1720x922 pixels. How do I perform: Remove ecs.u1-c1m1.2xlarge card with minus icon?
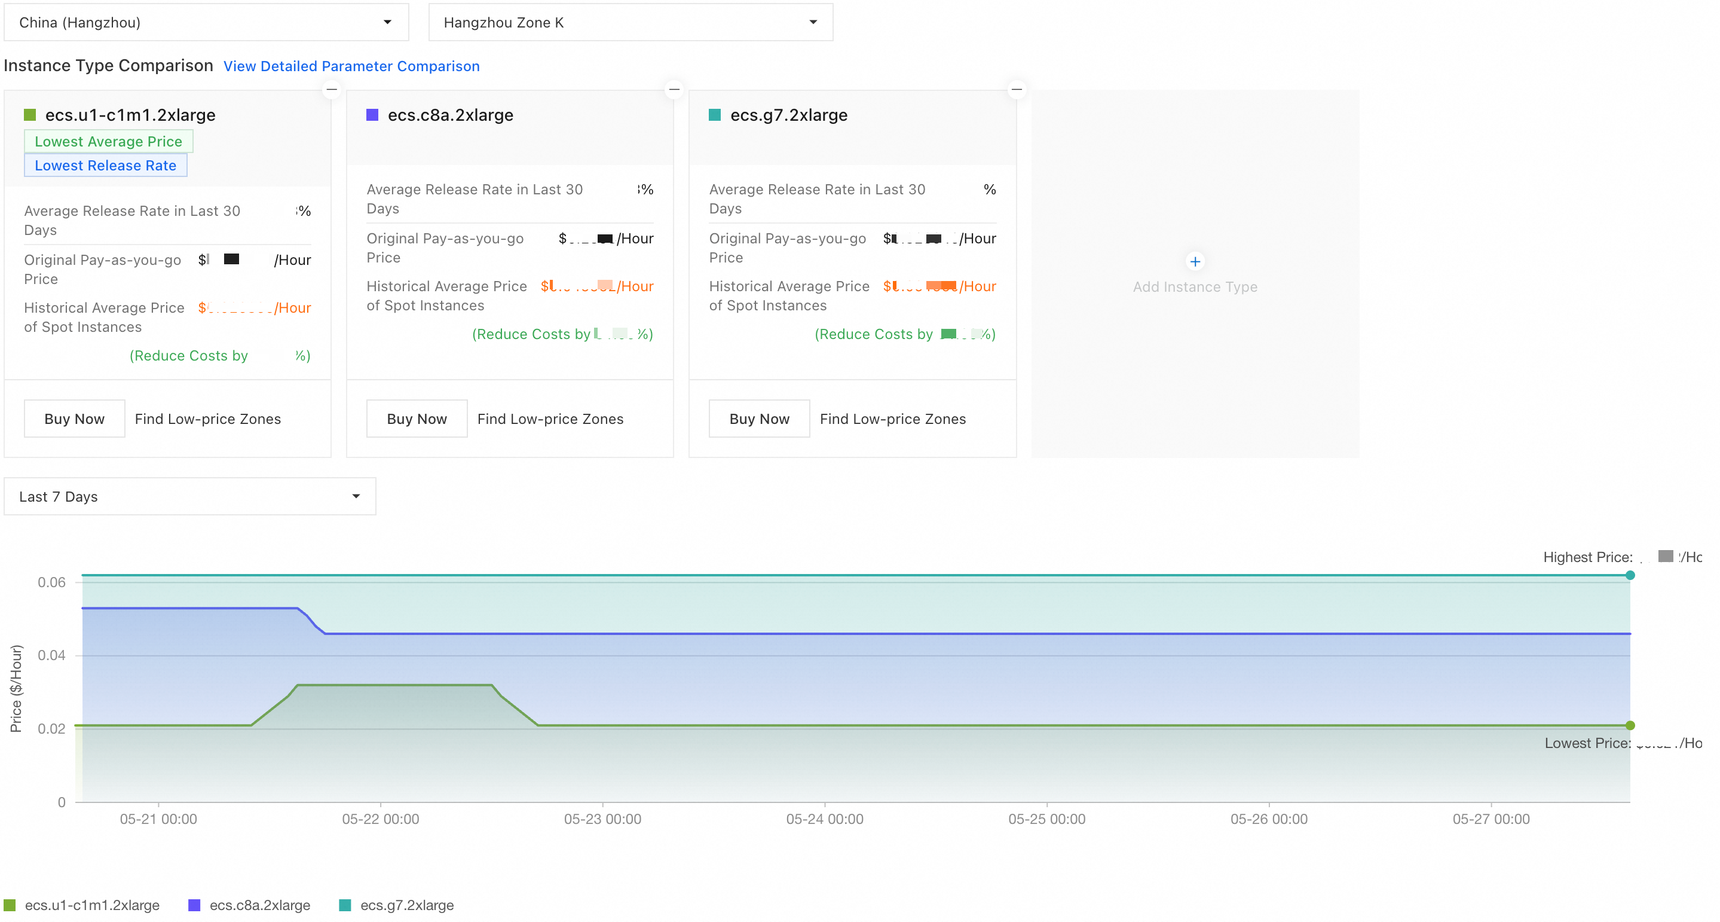(332, 89)
